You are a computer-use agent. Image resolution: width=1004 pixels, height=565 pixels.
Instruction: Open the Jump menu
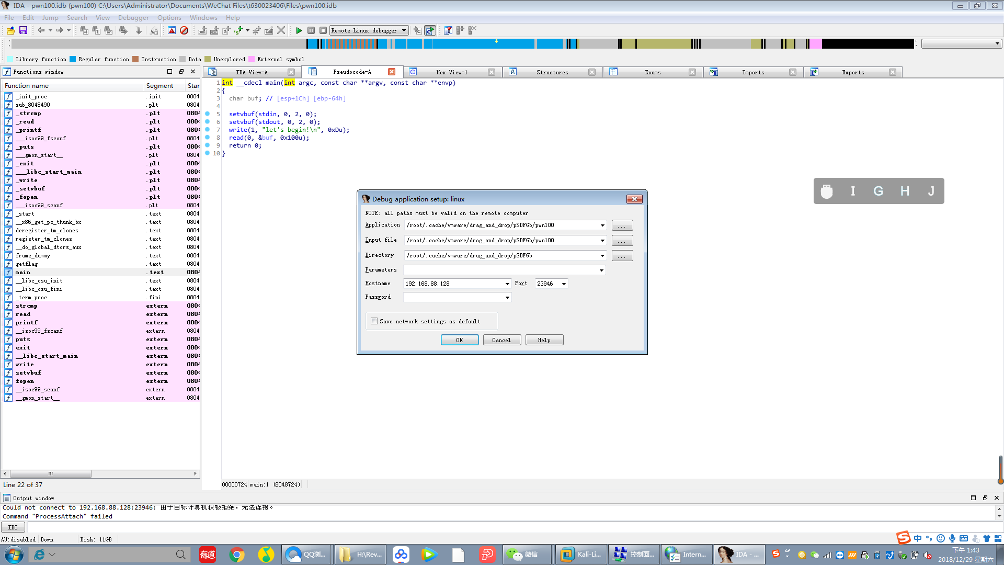(x=50, y=17)
